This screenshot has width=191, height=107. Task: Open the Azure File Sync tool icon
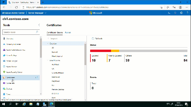coord(4,61)
